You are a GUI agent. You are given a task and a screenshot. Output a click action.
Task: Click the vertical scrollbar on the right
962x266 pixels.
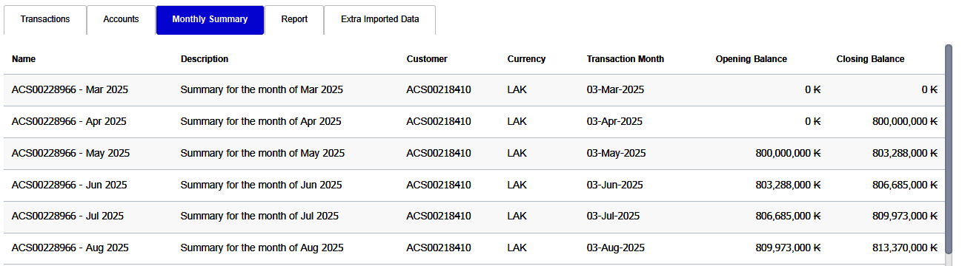[x=949, y=148]
